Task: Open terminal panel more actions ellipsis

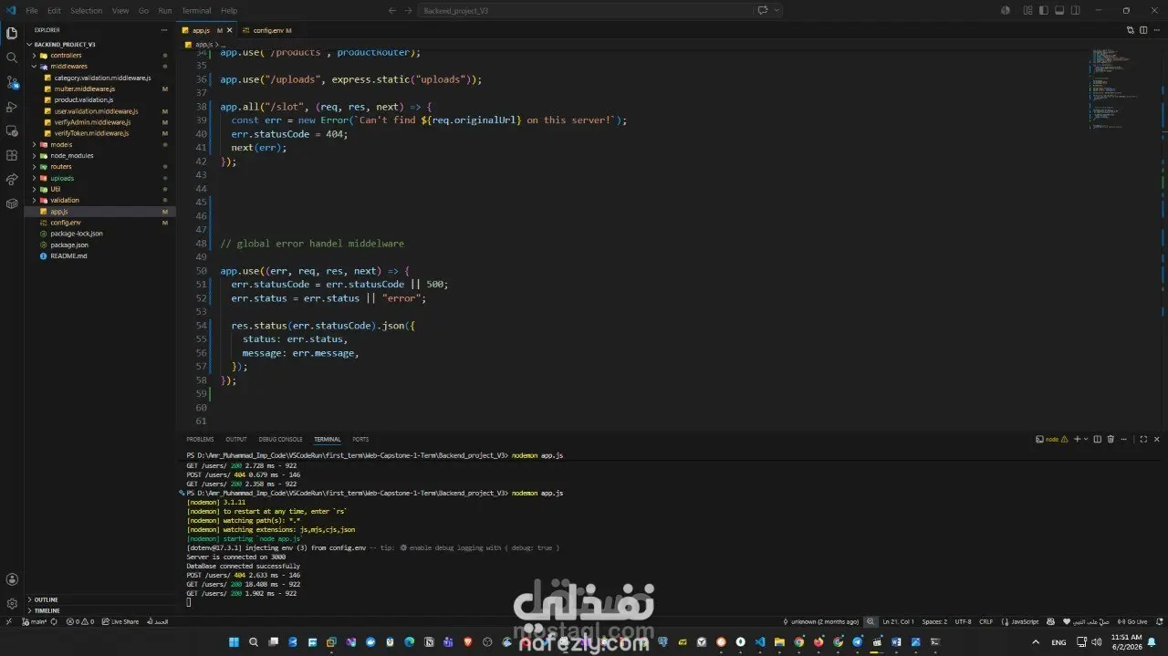Action: coord(1123,439)
